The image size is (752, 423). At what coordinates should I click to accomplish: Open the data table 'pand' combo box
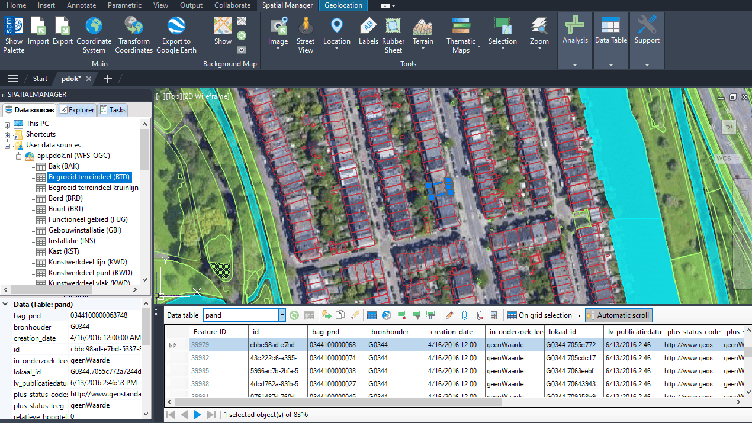(x=245, y=315)
